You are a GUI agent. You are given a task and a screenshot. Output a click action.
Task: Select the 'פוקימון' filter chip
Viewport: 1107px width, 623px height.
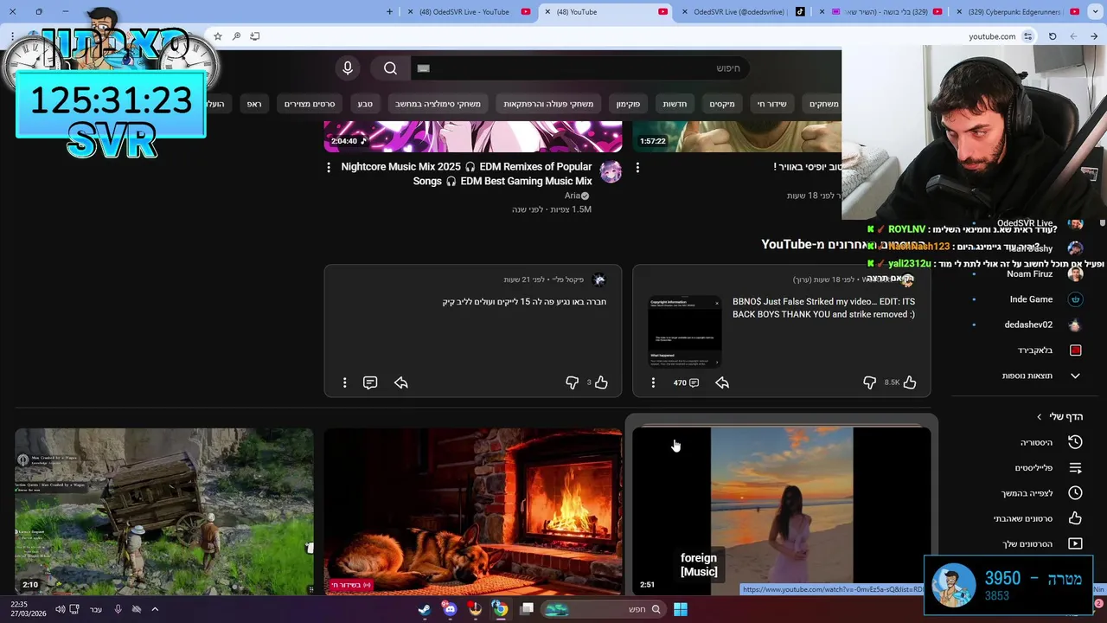pyautogui.click(x=628, y=104)
